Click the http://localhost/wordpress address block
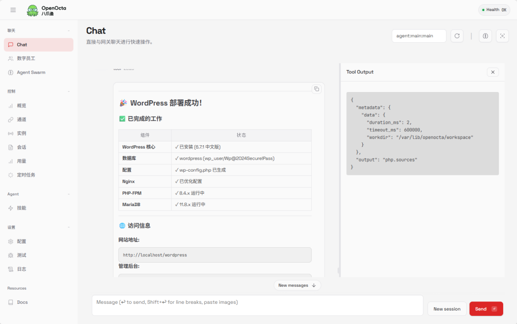Viewport: 517px width, 324px height. point(214,255)
